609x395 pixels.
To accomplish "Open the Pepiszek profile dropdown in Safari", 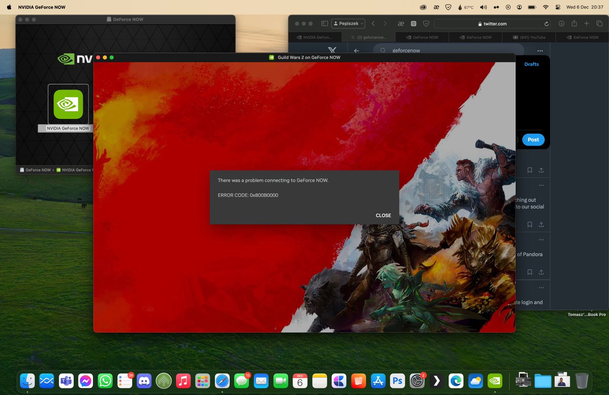I will [x=348, y=24].
